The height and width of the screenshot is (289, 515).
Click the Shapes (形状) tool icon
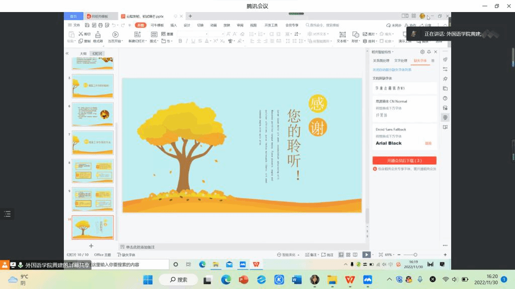point(355,35)
